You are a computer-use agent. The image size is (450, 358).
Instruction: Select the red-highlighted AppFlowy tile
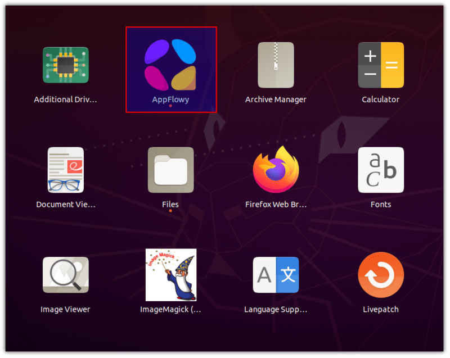click(x=170, y=69)
